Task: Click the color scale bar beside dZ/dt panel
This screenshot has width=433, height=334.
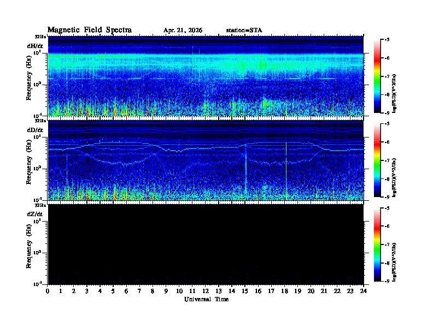Action: 377,244
